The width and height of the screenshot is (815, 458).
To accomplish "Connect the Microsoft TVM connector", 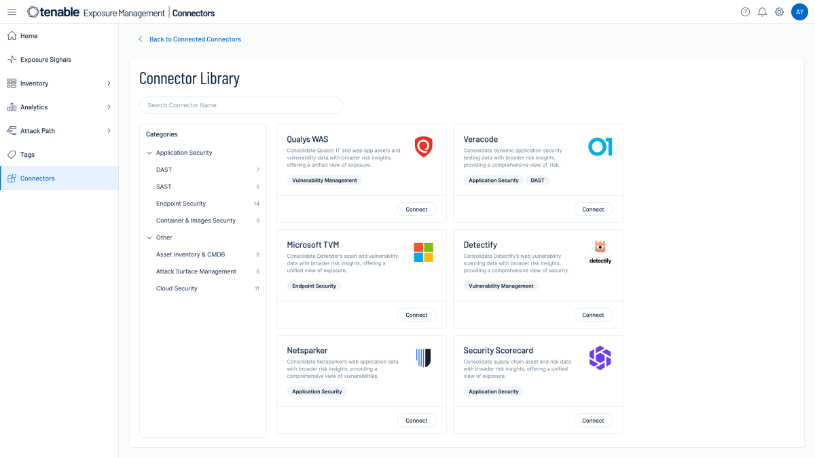I will (x=416, y=315).
